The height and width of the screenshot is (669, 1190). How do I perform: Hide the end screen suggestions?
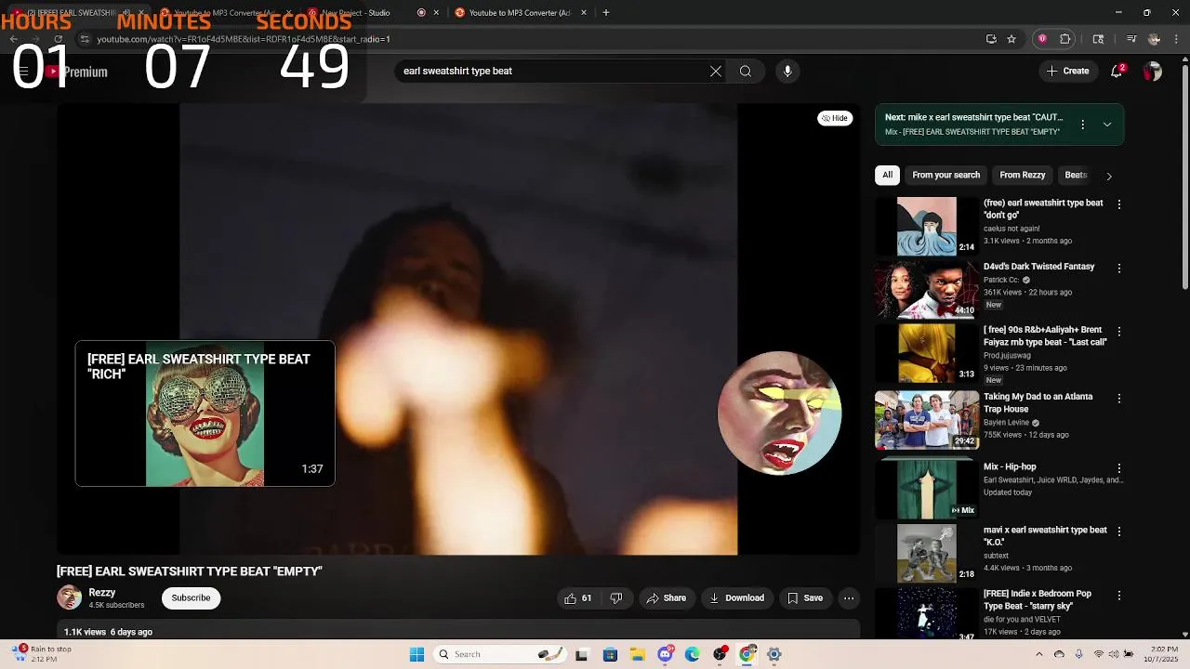coord(835,118)
